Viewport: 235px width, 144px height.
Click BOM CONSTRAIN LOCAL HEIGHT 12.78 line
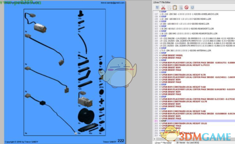point(183,101)
